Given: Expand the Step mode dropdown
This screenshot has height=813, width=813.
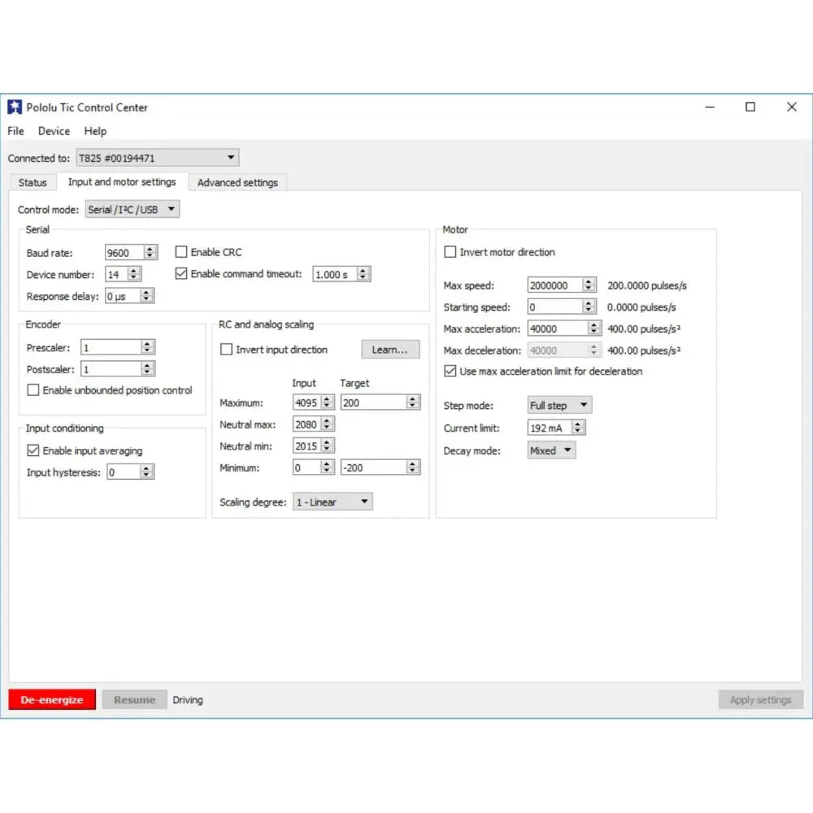Looking at the screenshot, I should [559, 405].
